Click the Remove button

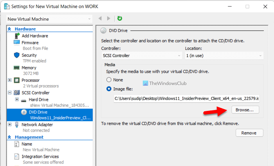pyautogui.click(x=249, y=133)
